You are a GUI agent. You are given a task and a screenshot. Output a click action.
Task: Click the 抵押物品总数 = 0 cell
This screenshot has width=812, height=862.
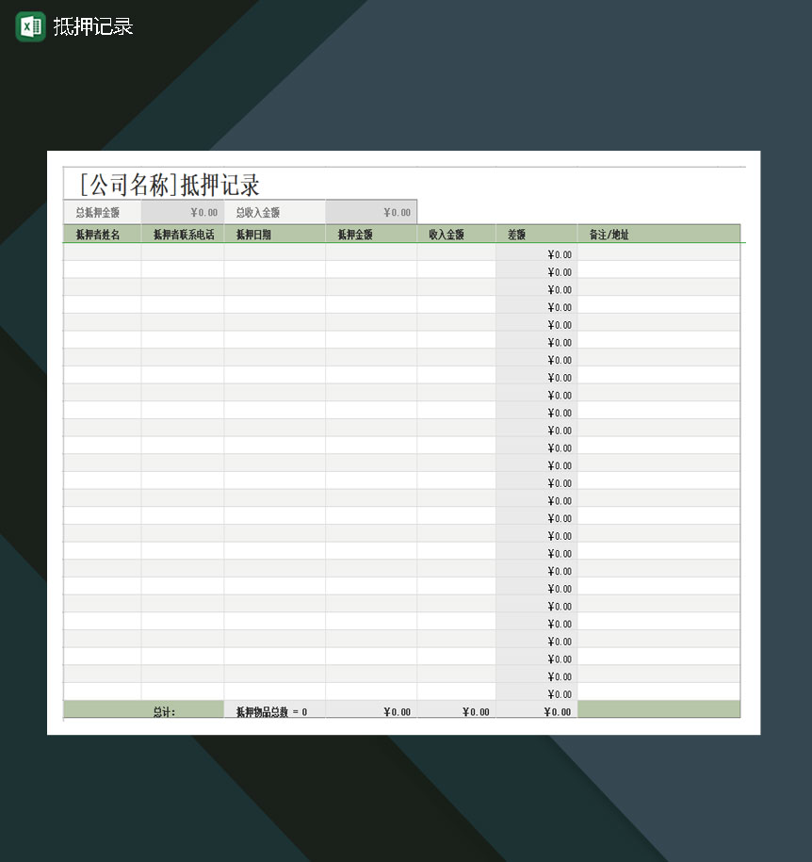[272, 710]
